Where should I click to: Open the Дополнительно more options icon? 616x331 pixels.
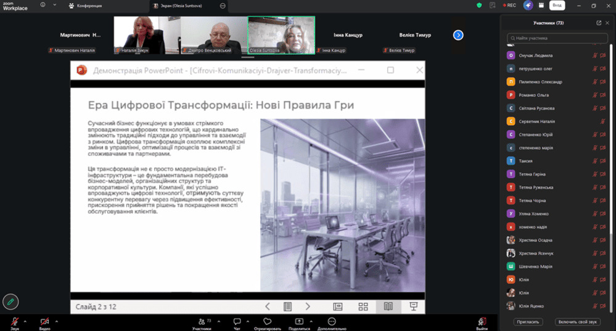click(332, 322)
